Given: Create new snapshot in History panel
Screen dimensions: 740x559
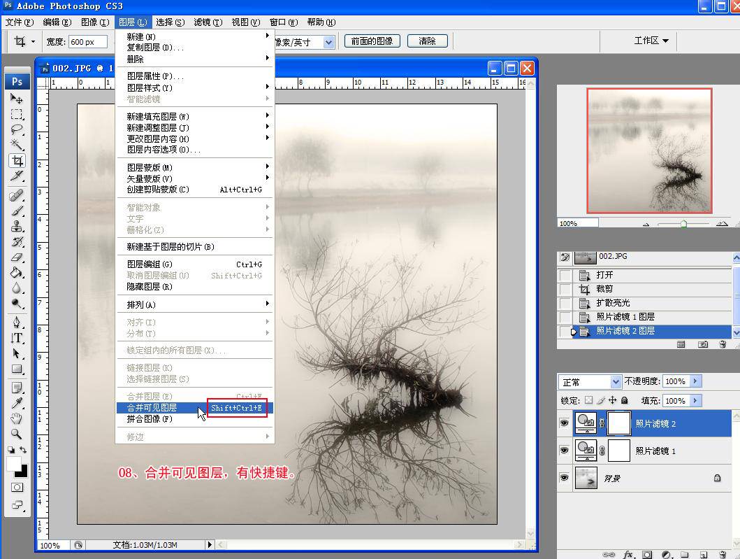Looking at the screenshot, I should pyautogui.click(x=703, y=344).
